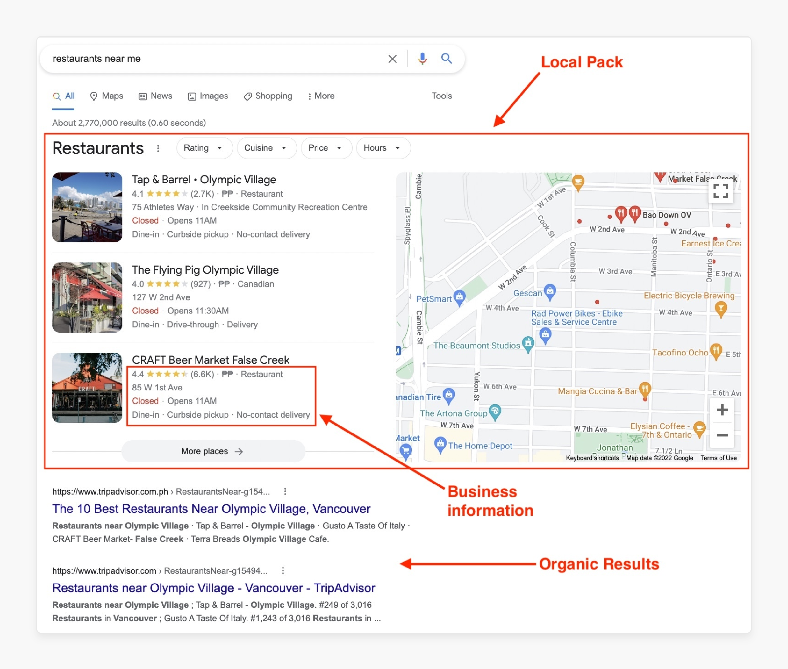Viewport: 788px width, 669px height.
Task: Expand the More search categories menu
Action: (x=321, y=96)
